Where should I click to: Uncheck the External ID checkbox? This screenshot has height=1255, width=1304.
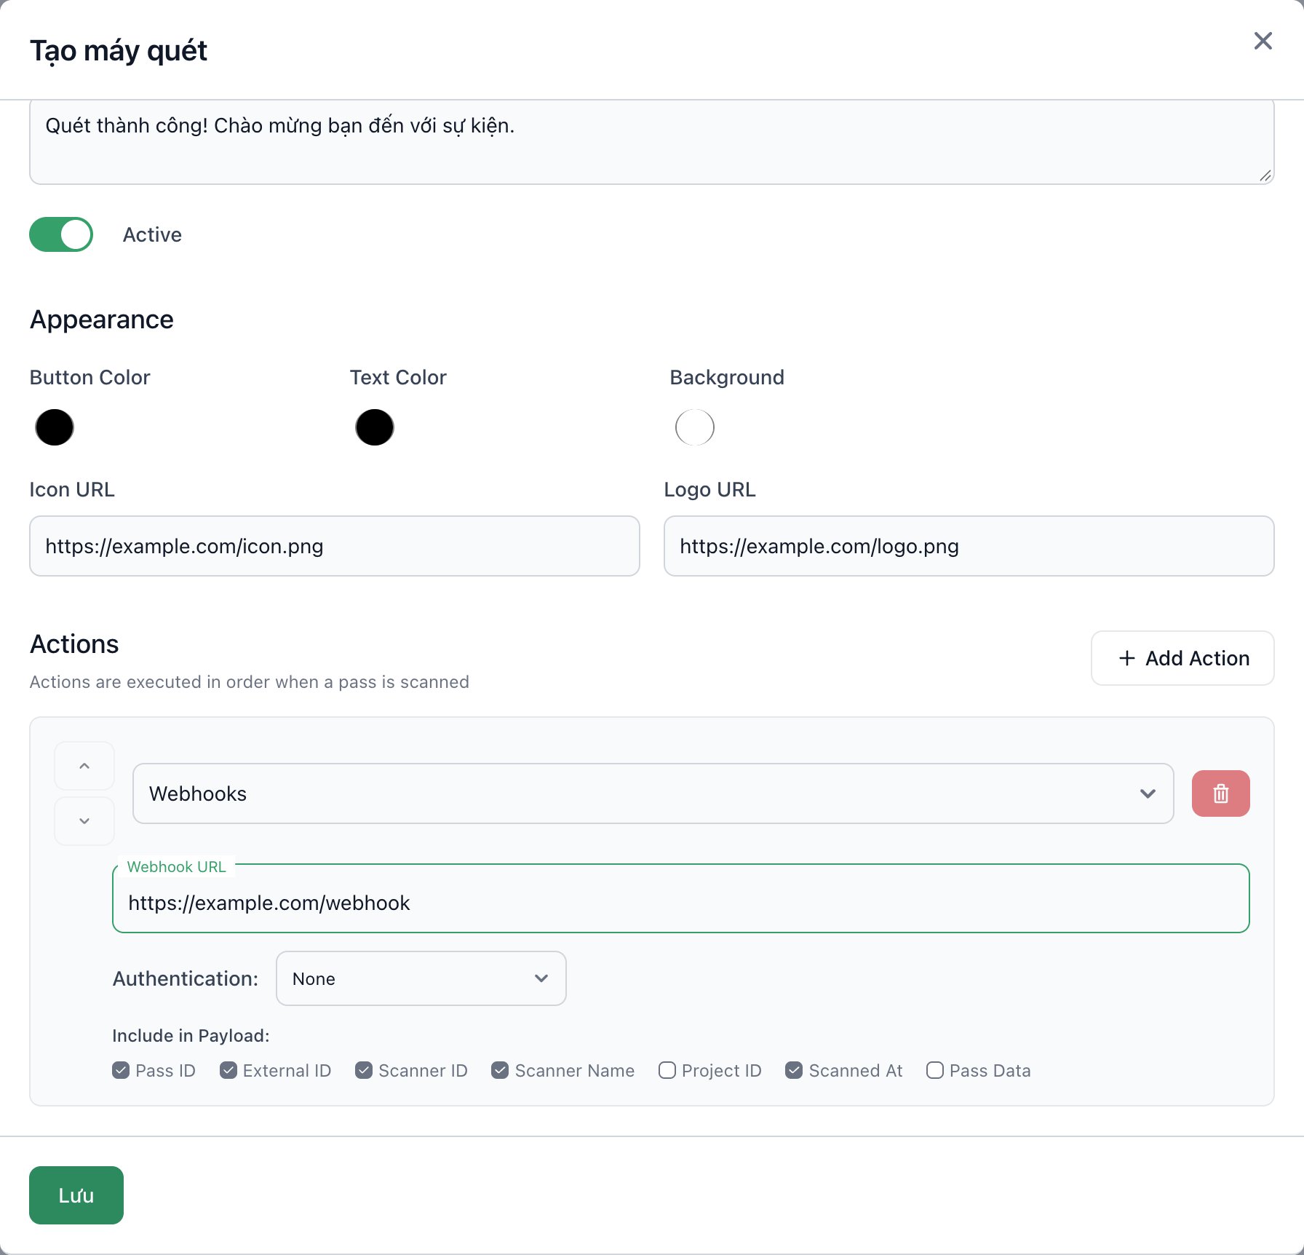pyautogui.click(x=228, y=1070)
